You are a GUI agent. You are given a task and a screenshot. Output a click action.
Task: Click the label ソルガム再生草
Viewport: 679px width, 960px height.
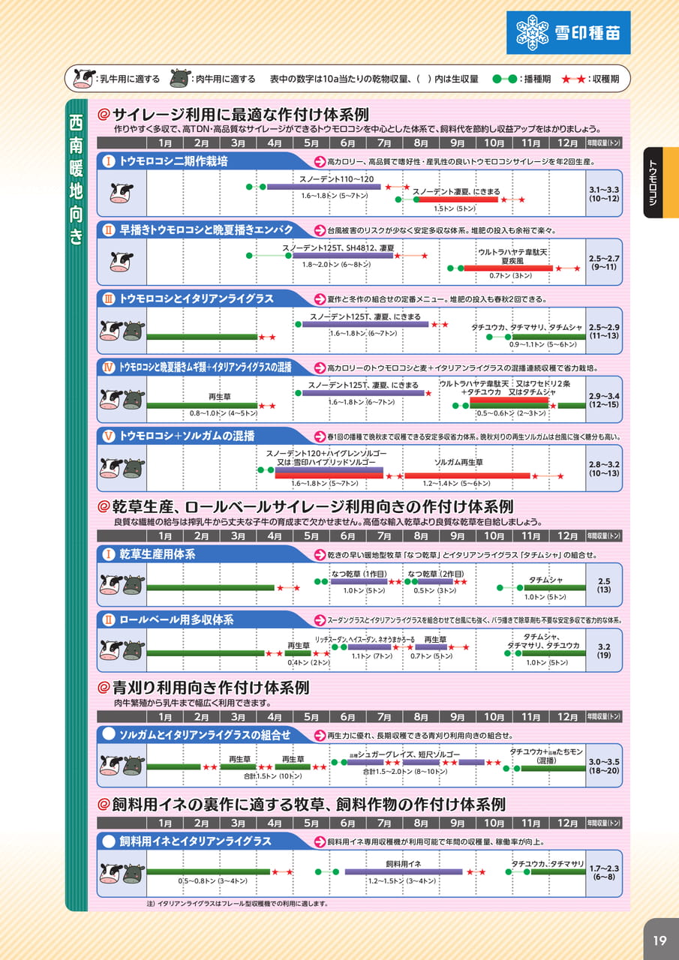[x=458, y=463]
